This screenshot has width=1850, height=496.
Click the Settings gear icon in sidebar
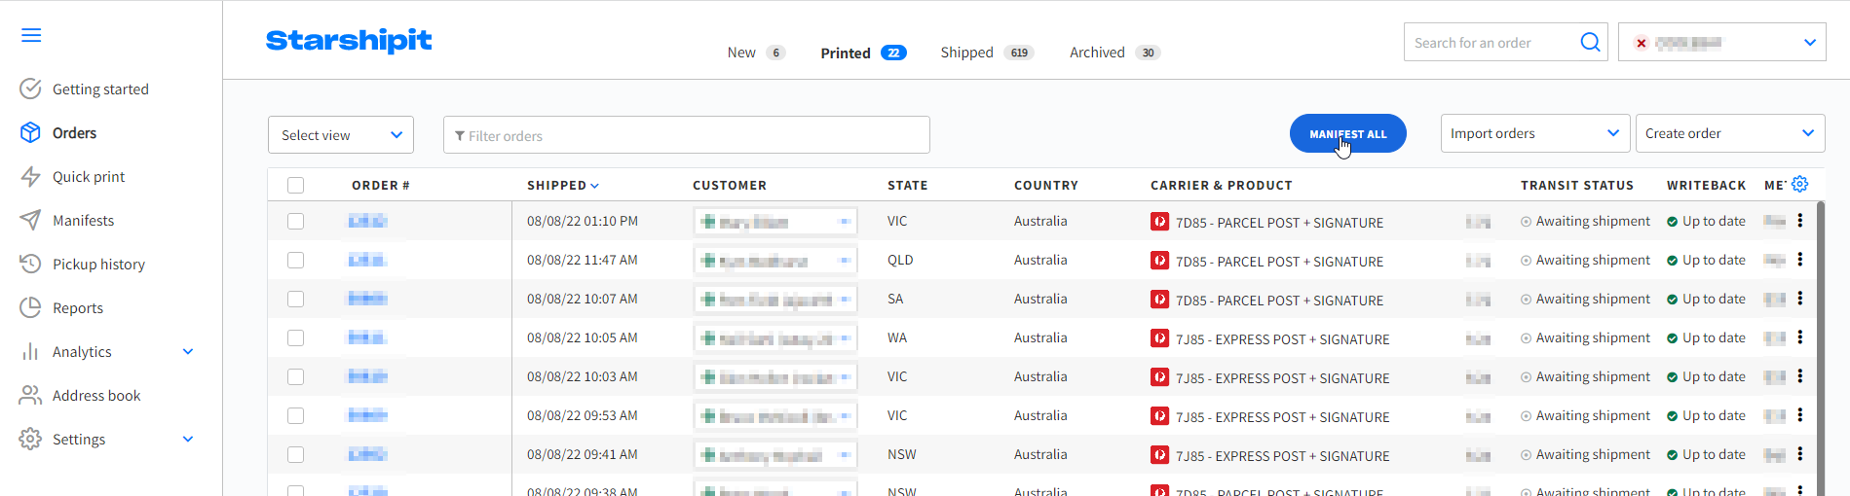pos(30,439)
